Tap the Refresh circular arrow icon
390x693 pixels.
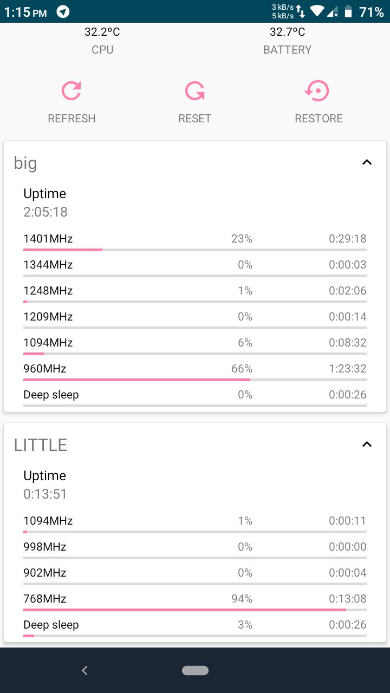71,91
